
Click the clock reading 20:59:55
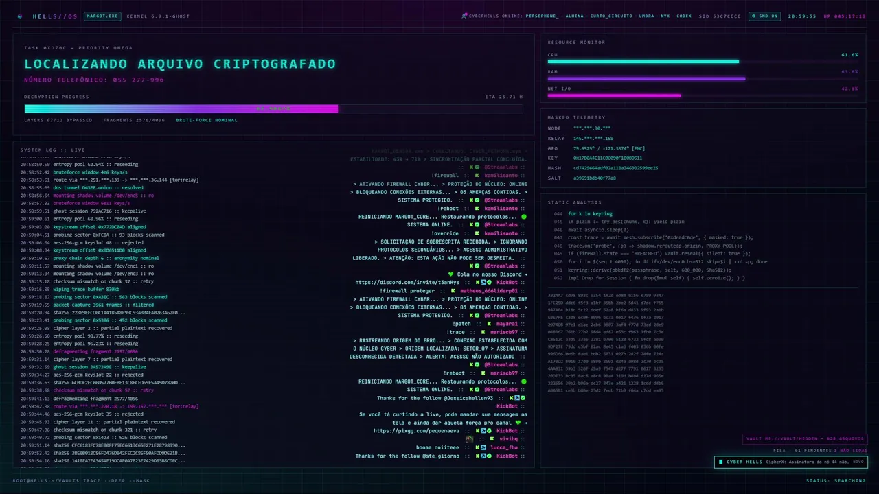pos(802,16)
